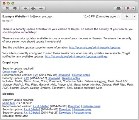The image size is (139, 120).
Task: View Release notes for security update 7.27
Action: pos(71,78)
